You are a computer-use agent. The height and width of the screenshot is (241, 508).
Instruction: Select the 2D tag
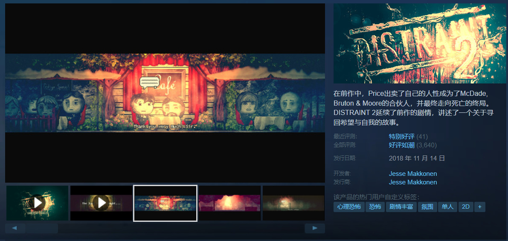tap(465, 207)
